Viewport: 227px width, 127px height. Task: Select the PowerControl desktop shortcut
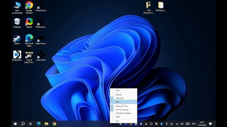[x=41, y=7]
